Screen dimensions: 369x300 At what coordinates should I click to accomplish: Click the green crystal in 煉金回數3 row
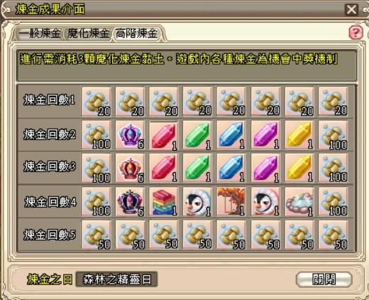click(x=197, y=168)
